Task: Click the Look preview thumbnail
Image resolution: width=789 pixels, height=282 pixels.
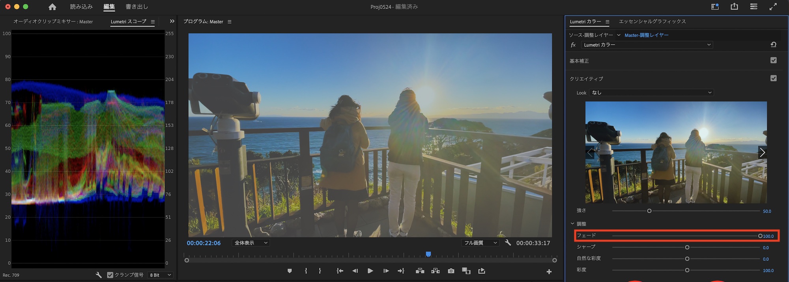Action: [x=676, y=152]
